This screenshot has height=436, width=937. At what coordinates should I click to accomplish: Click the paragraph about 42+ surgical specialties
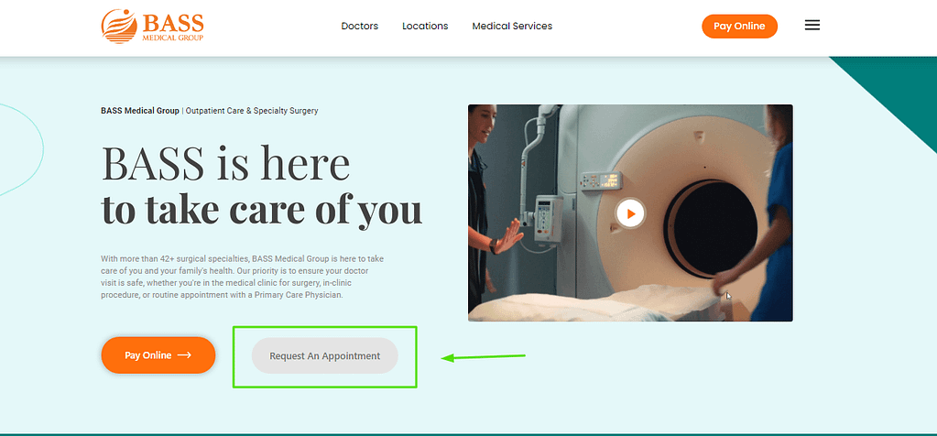click(244, 278)
